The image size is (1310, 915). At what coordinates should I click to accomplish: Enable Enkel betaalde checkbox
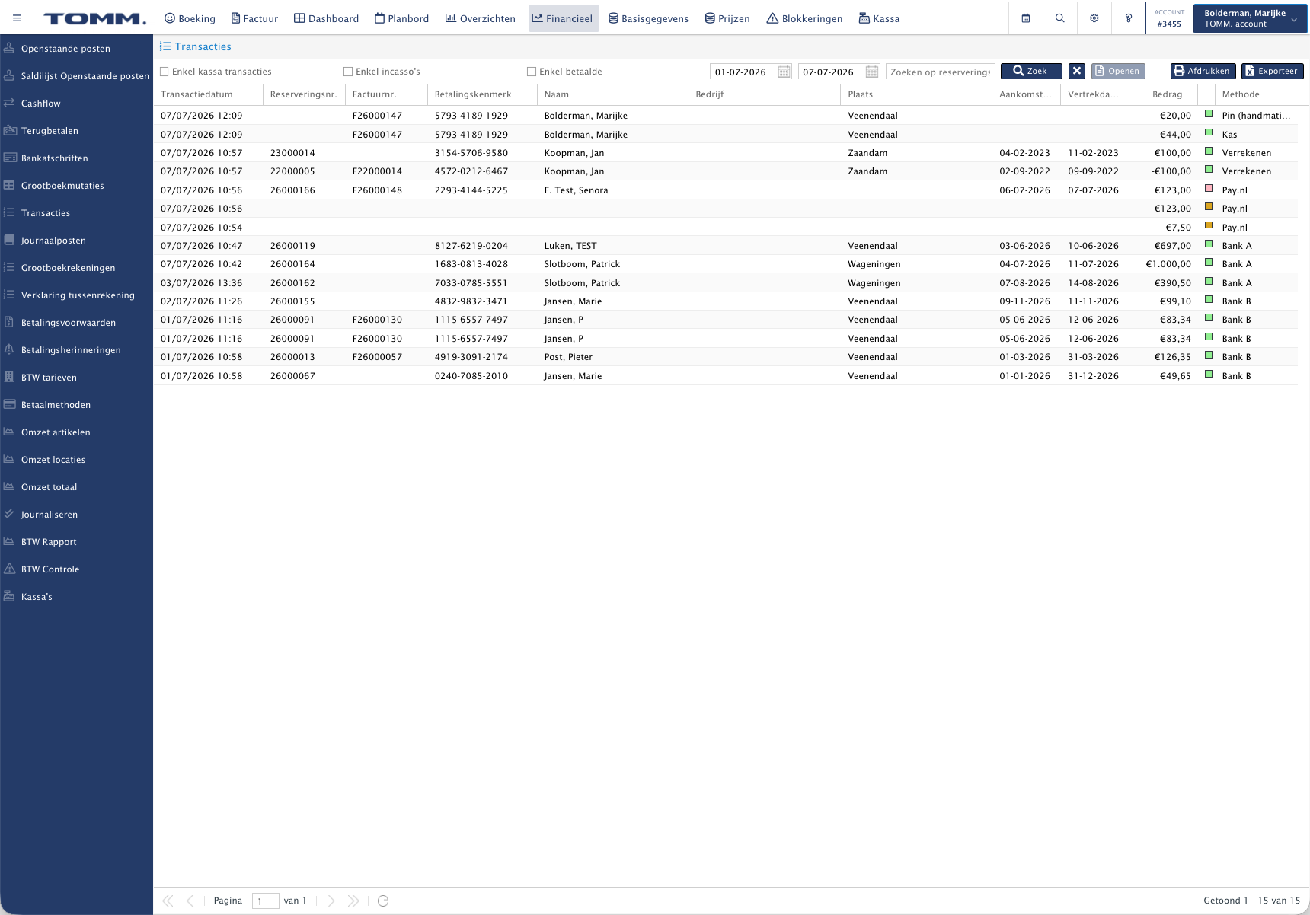532,72
